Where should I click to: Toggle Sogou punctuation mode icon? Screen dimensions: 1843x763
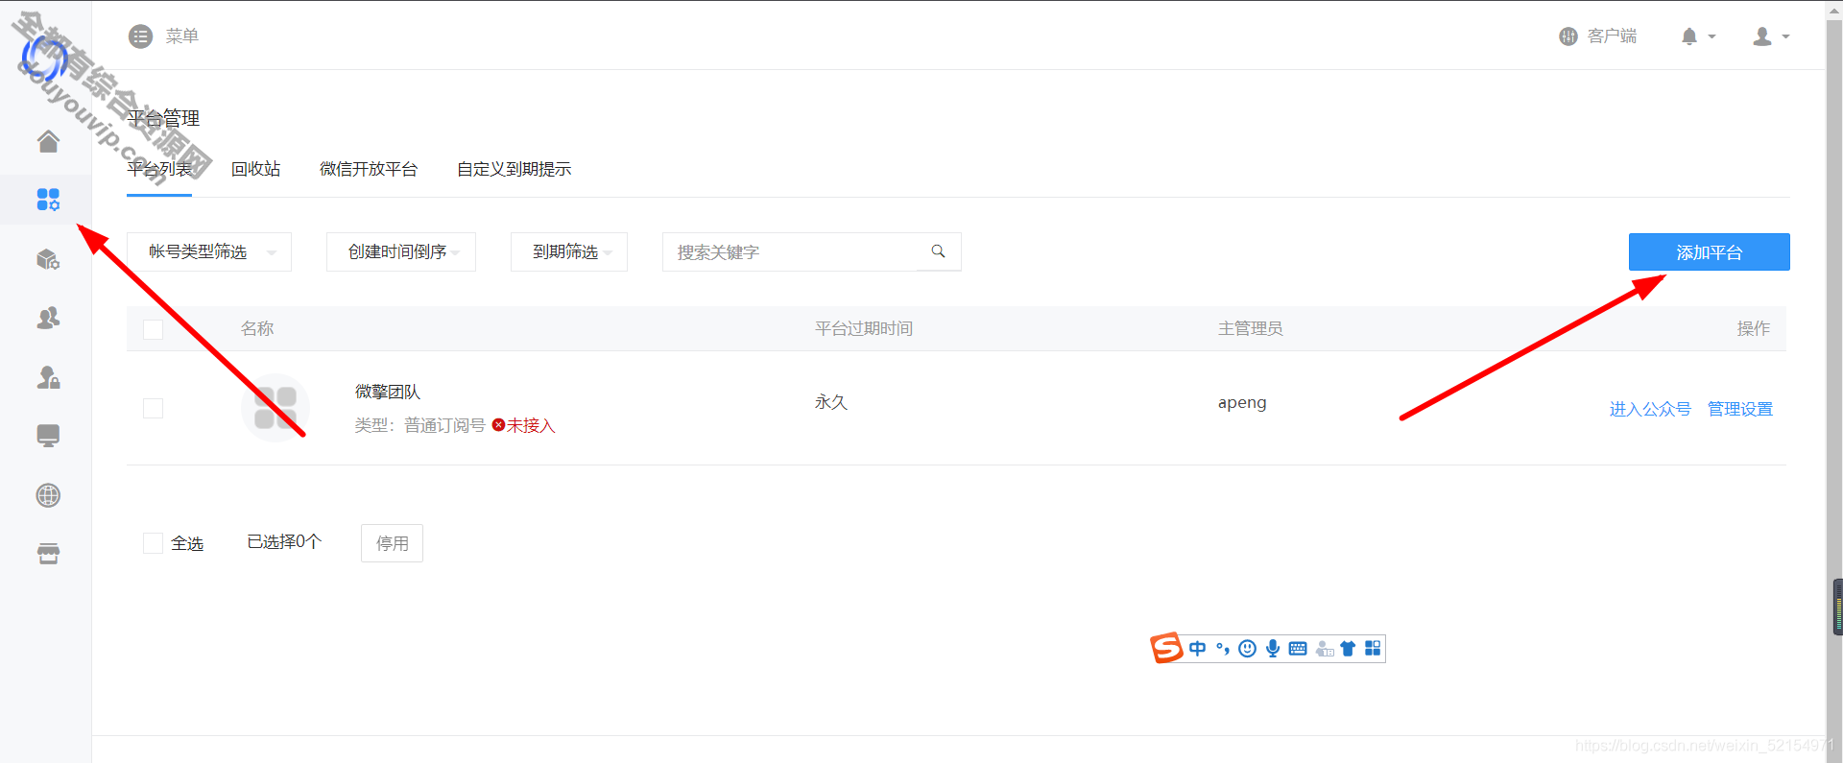[1223, 649]
